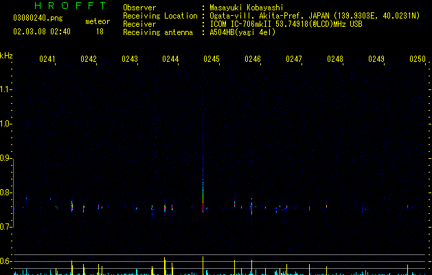Image resolution: width=432 pixels, height=275 pixels.
Task: Click the 0.9 kHz axis label
Action: coord(5,157)
